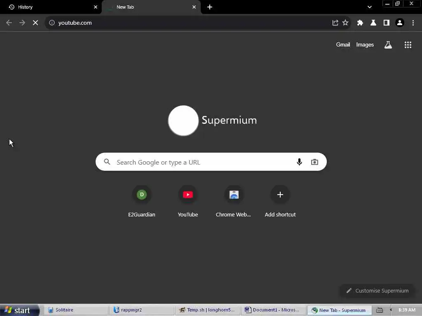Open the on-screen keyboard tray icon
The width and height of the screenshot is (422, 316).
pyautogui.click(x=380, y=310)
